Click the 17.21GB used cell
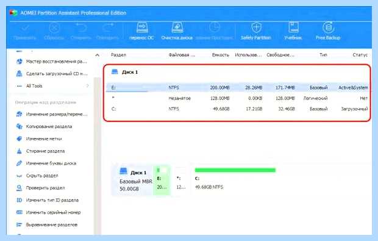Image resolution: width=378 pixels, height=241 pixels. click(254, 109)
